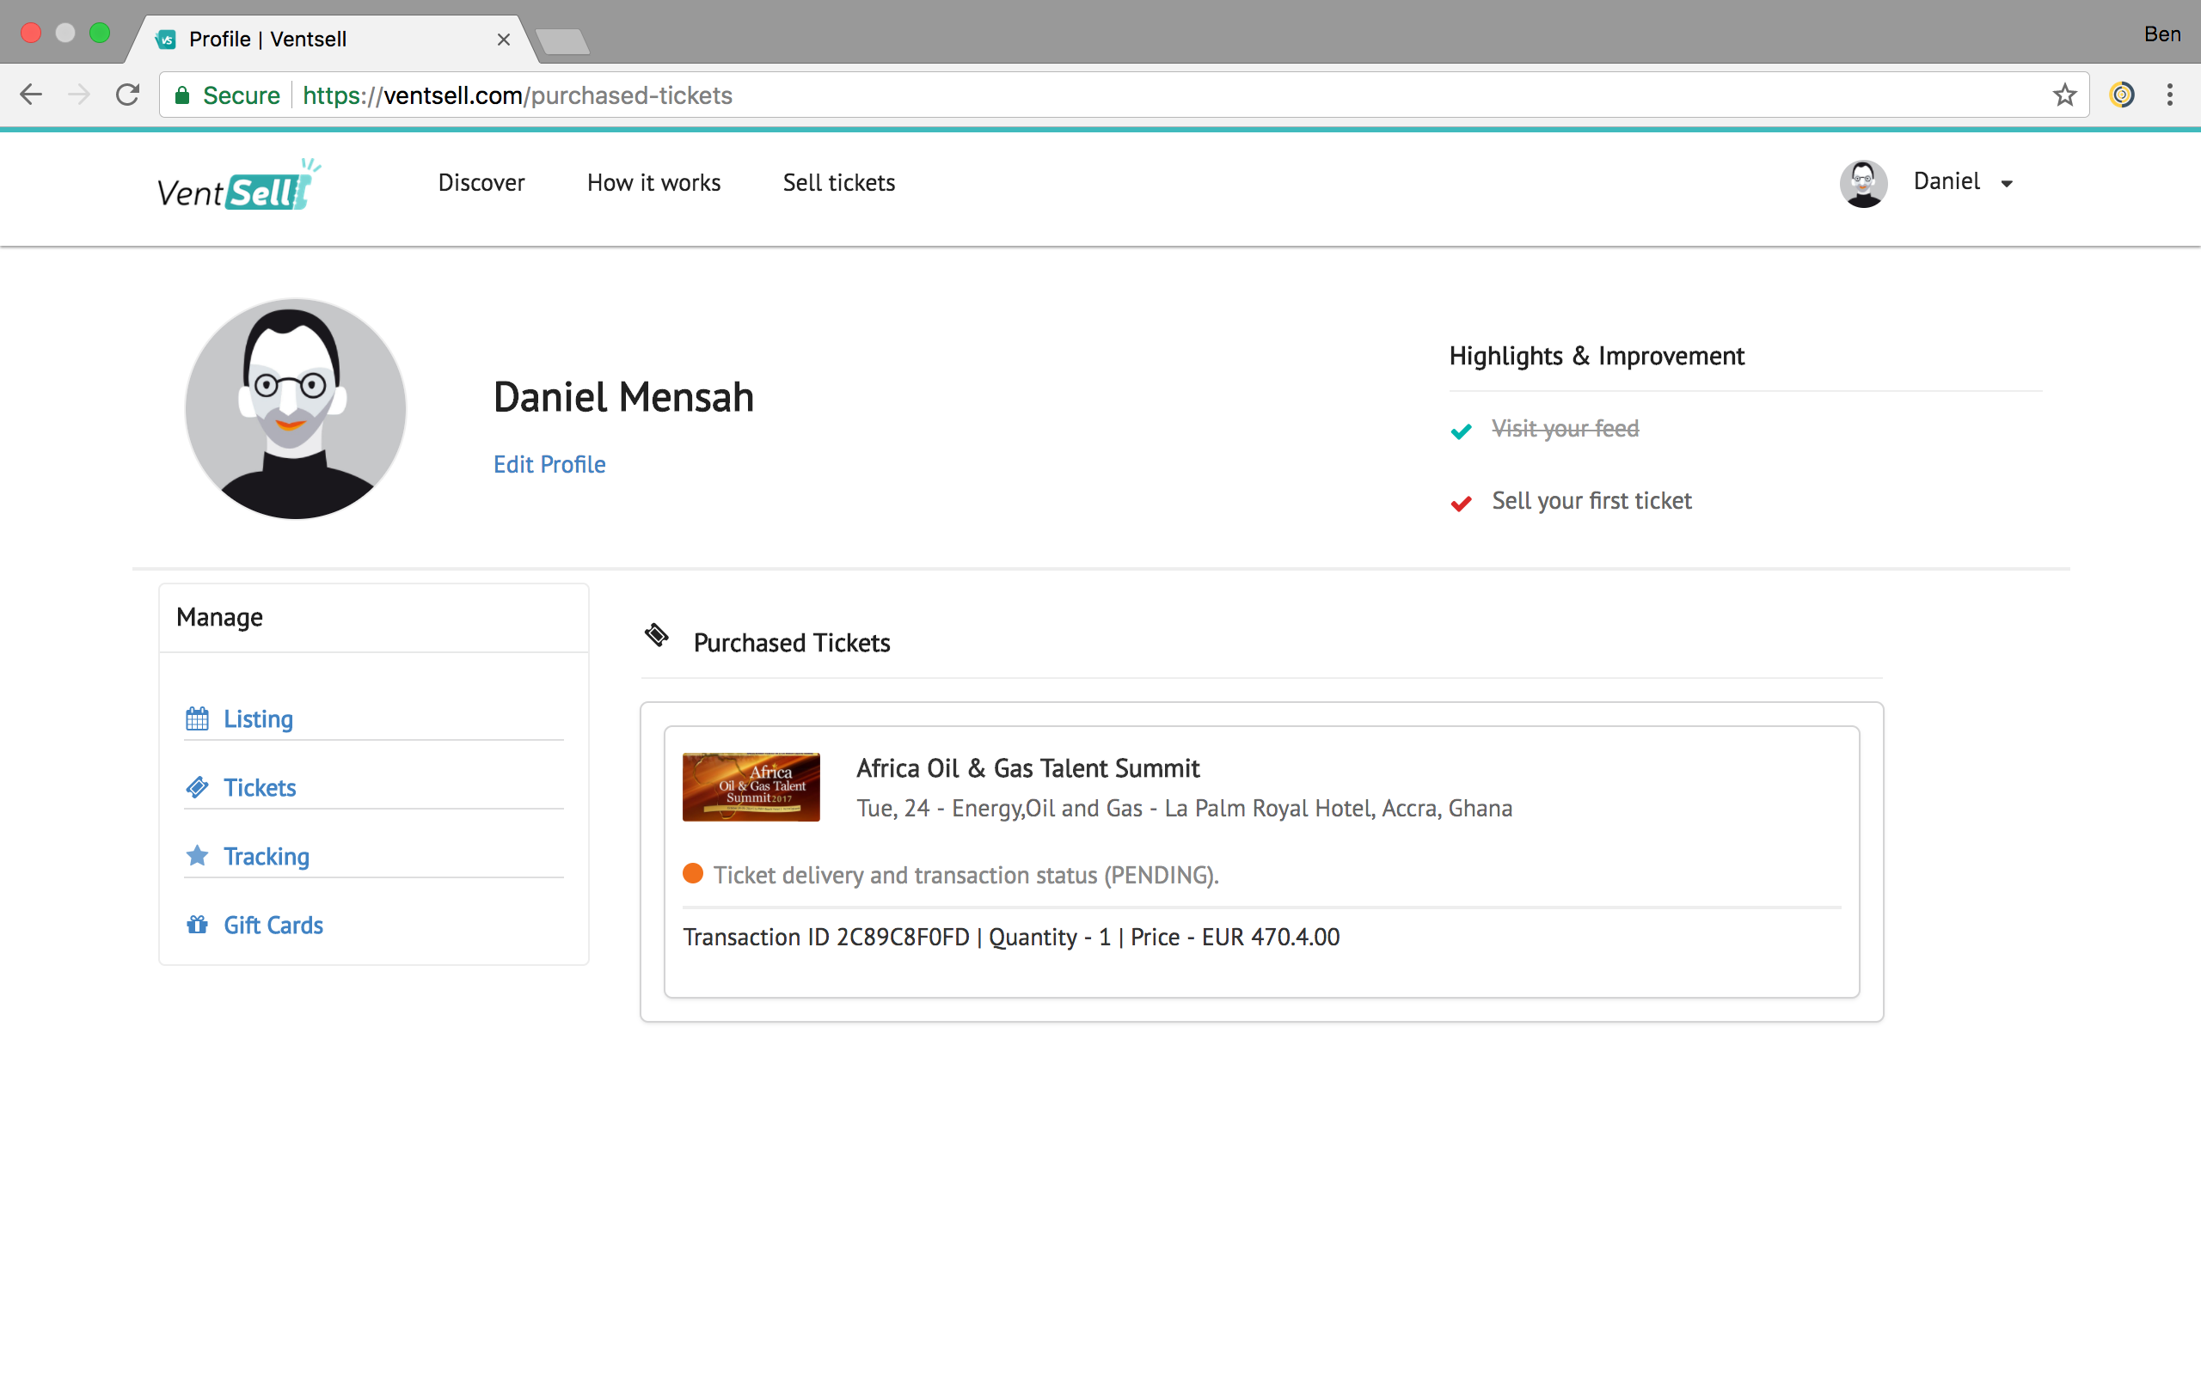This screenshot has width=2201, height=1375.
Task: Go to Sell tickets page
Action: pos(838,183)
